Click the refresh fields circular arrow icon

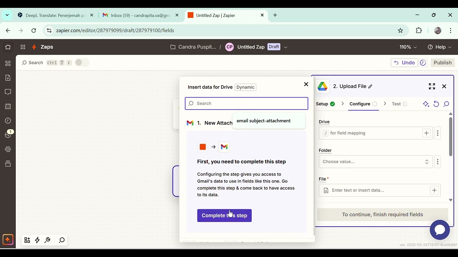point(436,104)
